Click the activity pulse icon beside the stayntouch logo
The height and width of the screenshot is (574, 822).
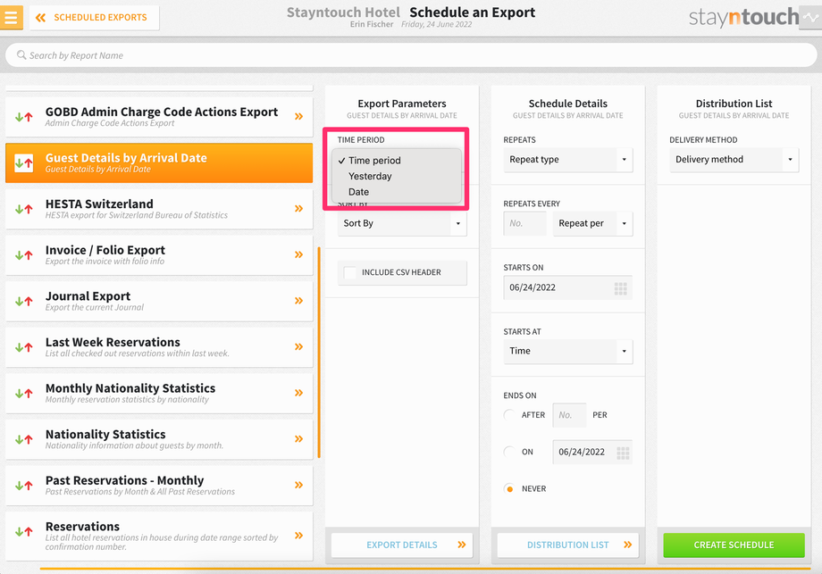810,17
